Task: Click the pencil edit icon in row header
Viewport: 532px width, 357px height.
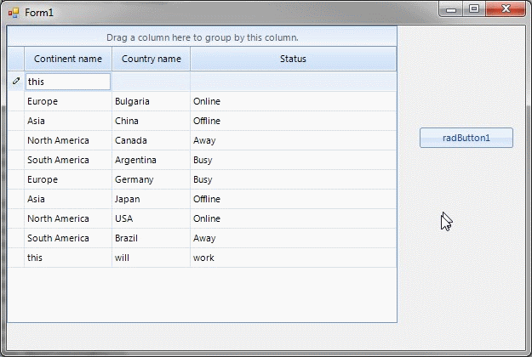Action: 16,82
